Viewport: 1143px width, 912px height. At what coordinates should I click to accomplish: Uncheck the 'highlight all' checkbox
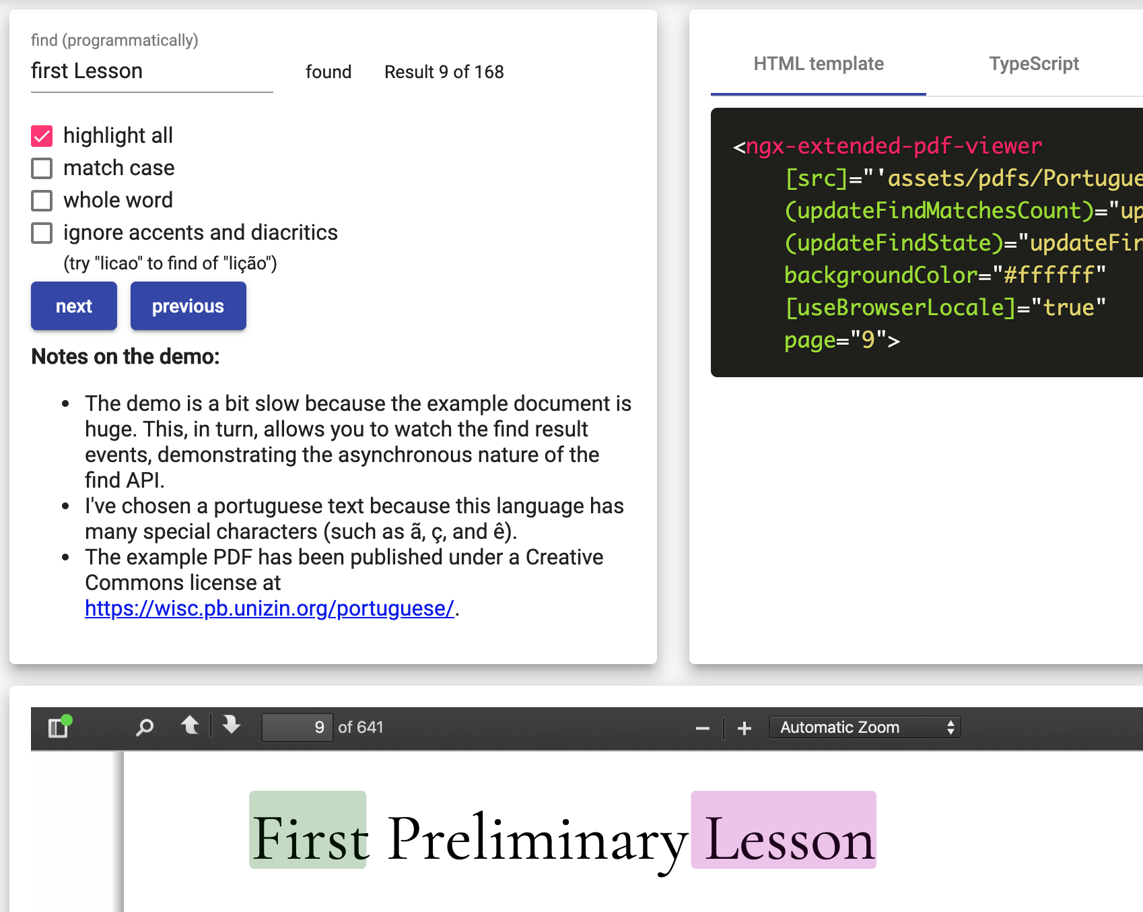coord(42,135)
